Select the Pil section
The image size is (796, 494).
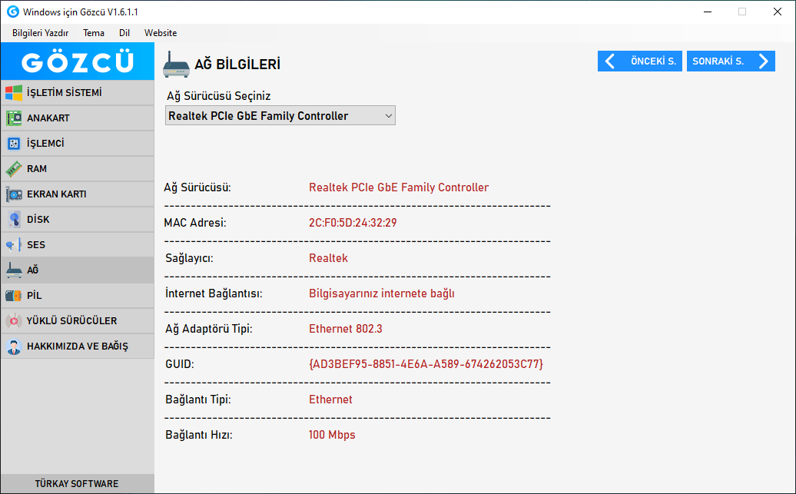(78, 296)
